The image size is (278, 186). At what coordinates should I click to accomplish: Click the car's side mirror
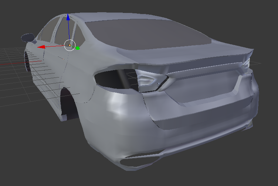(x=28, y=38)
